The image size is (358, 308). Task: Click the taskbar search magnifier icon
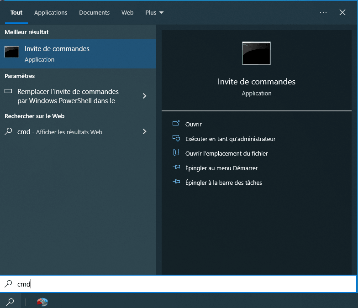10,302
